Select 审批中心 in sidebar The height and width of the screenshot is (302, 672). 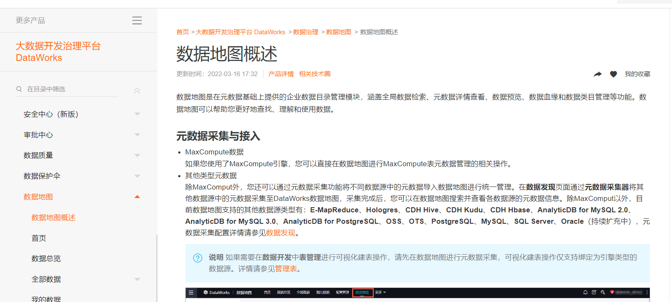point(38,135)
